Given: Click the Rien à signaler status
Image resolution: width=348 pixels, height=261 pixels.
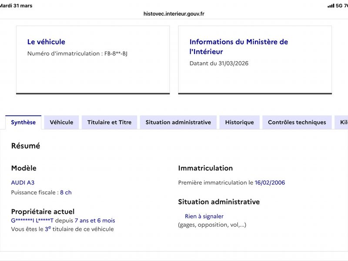Looking at the screenshot, I should pos(204,216).
